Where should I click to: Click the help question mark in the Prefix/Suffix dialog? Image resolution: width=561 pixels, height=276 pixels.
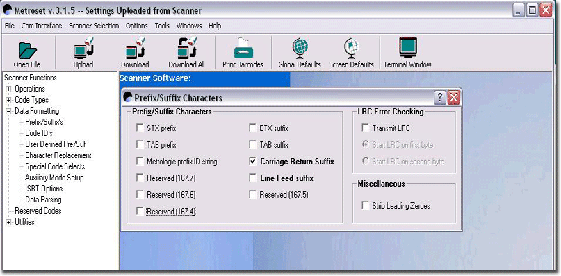coord(440,98)
